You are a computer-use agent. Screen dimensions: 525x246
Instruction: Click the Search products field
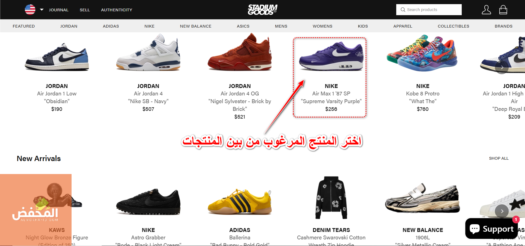pos(429,10)
